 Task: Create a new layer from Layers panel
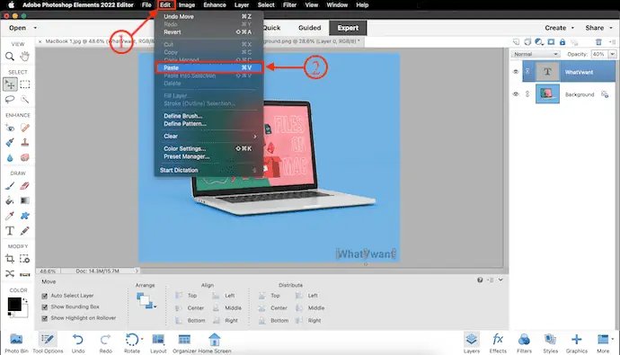pyautogui.click(x=516, y=41)
